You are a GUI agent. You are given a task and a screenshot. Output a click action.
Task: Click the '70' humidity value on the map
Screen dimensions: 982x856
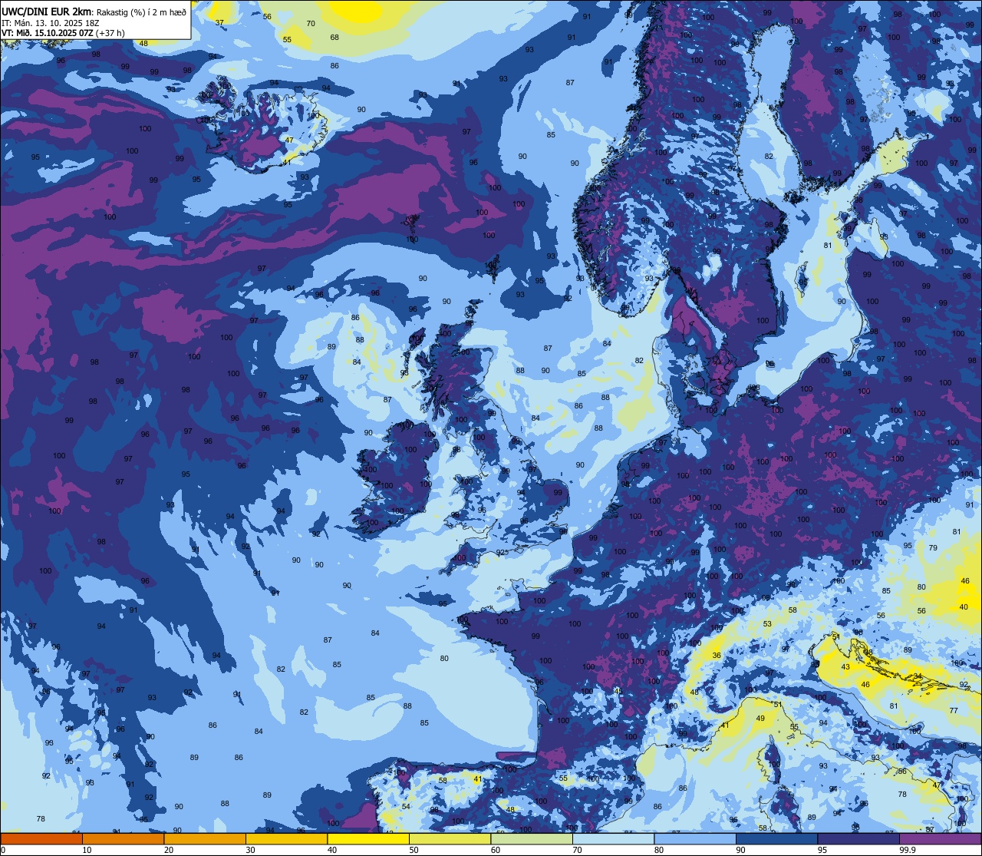tap(311, 24)
